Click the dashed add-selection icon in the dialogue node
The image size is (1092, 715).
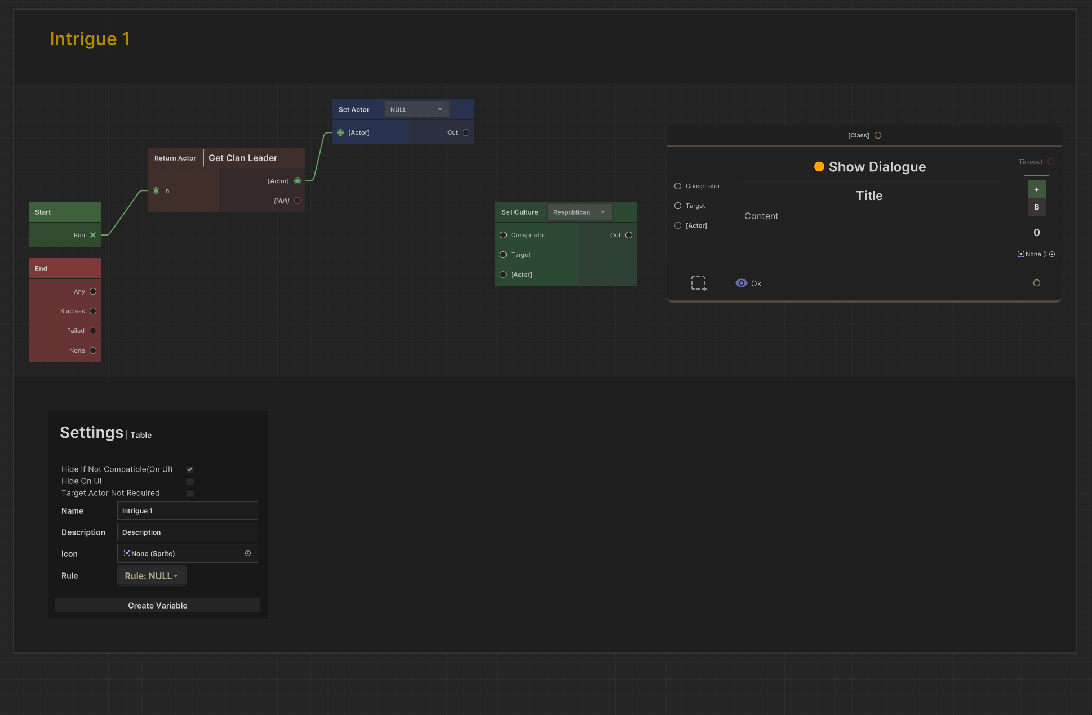699,283
